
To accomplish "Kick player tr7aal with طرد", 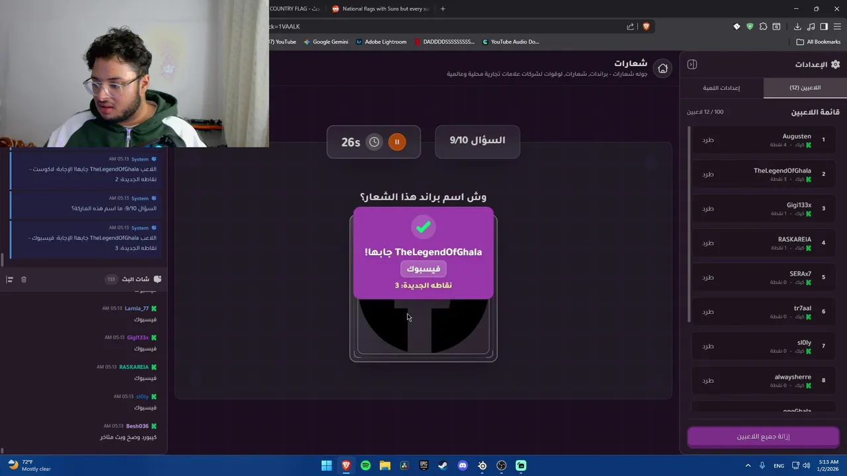I will (x=708, y=311).
